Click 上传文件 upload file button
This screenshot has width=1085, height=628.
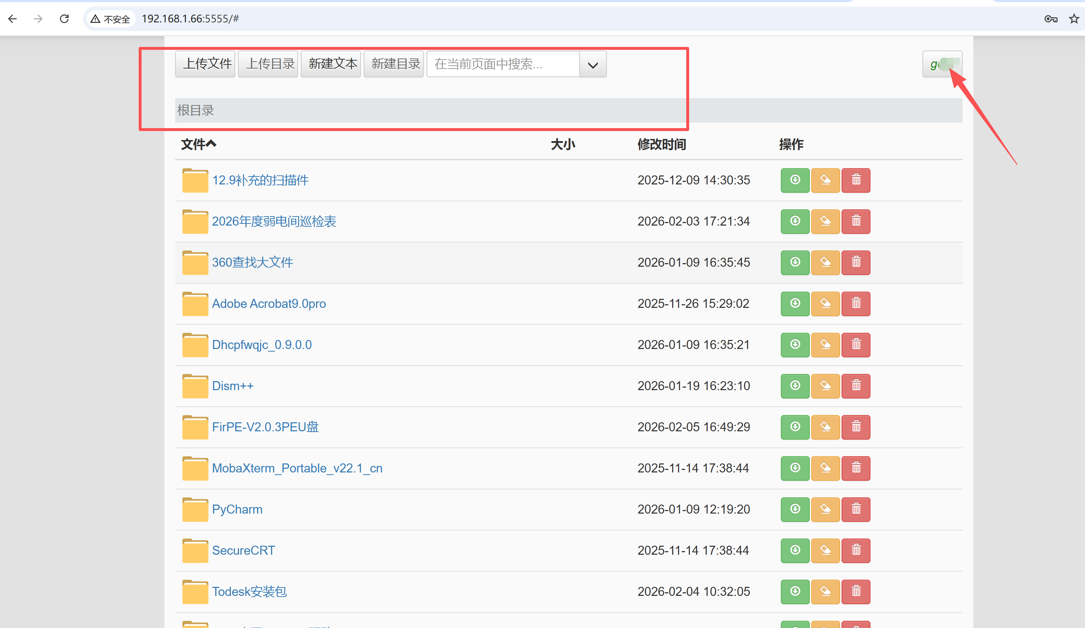[205, 64]
